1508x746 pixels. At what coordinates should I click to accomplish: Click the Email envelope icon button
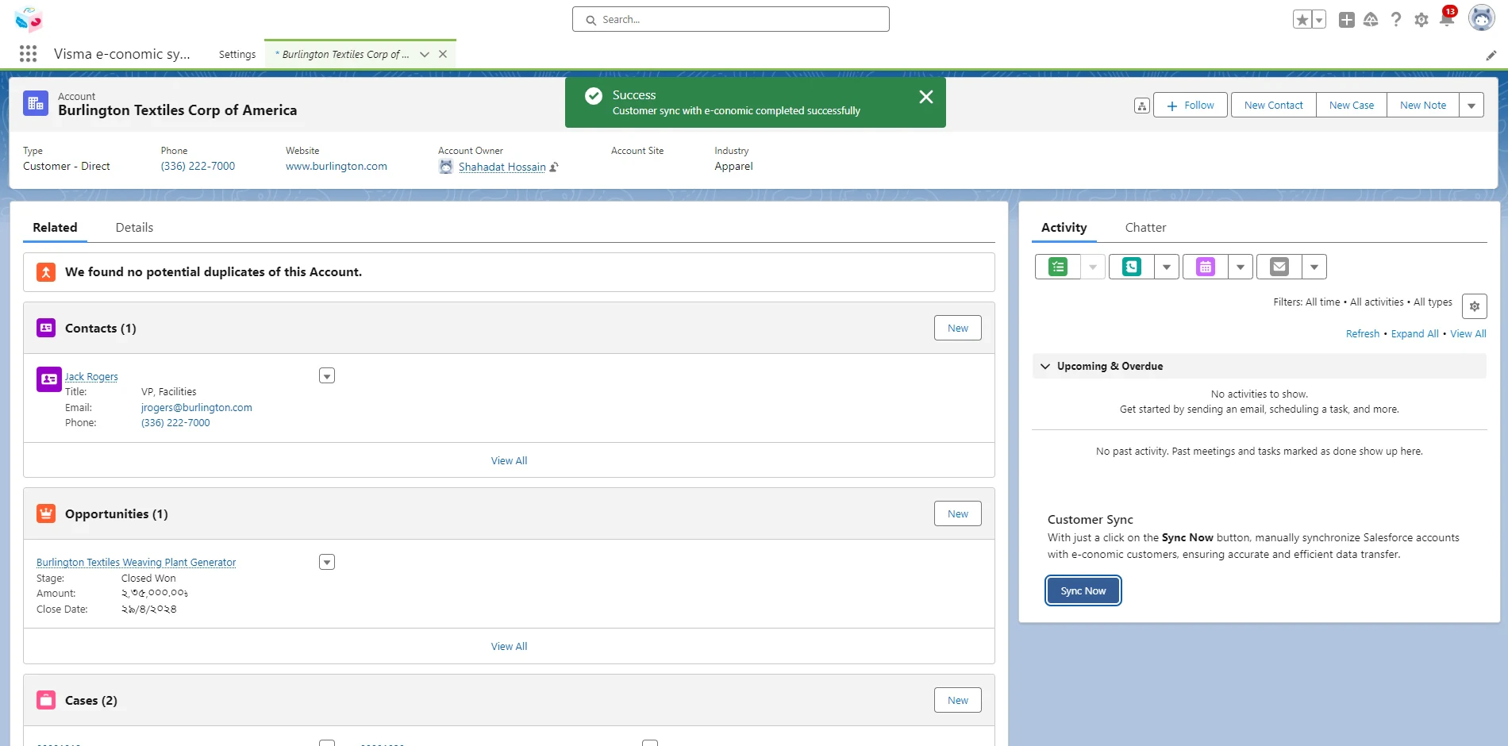(x=1279, y=267)
